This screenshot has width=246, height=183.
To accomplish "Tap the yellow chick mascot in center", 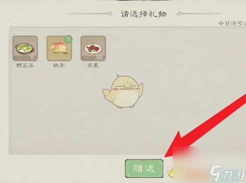I will click(x=123, y=91).
